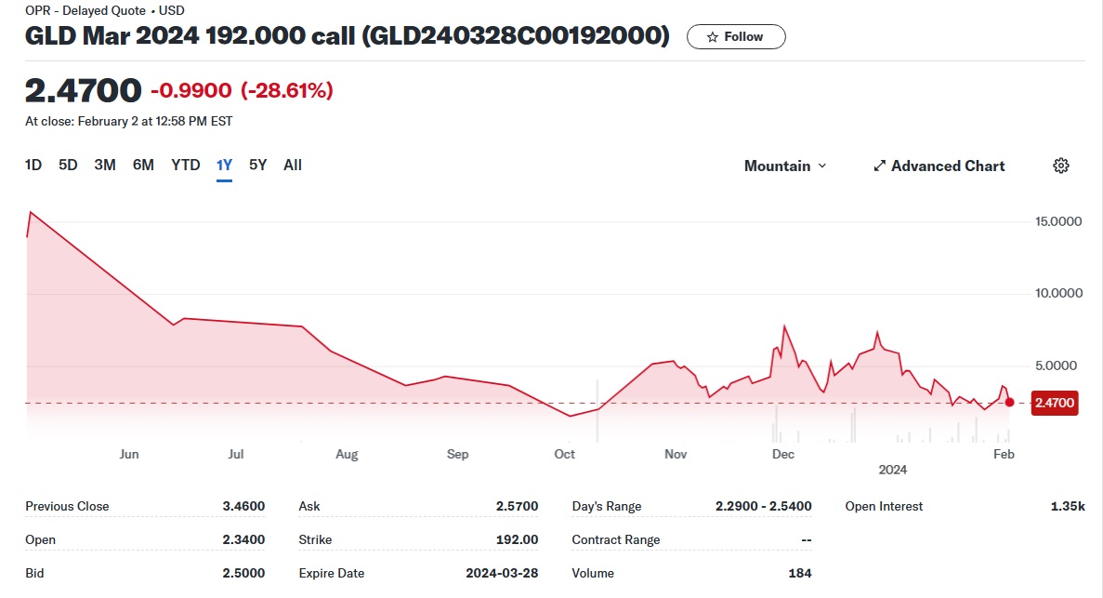Click the Feb label on the chart axis
The image size is (1103, 598).
point(1004,454)
